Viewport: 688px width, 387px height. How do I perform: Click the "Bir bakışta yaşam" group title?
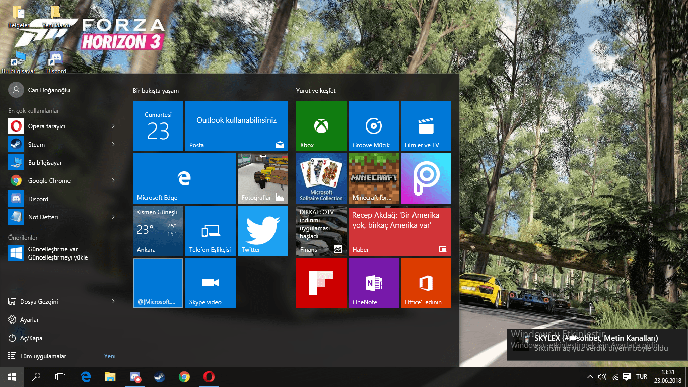click(156, 91)
